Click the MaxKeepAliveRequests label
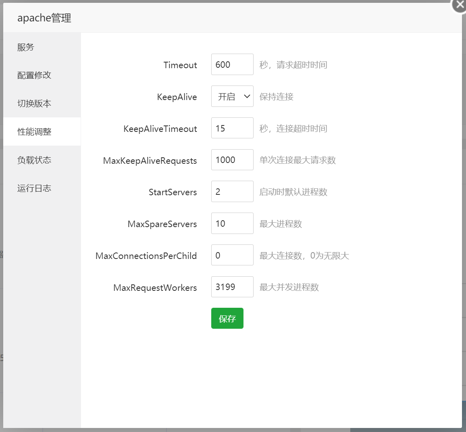 pos(150,161)
